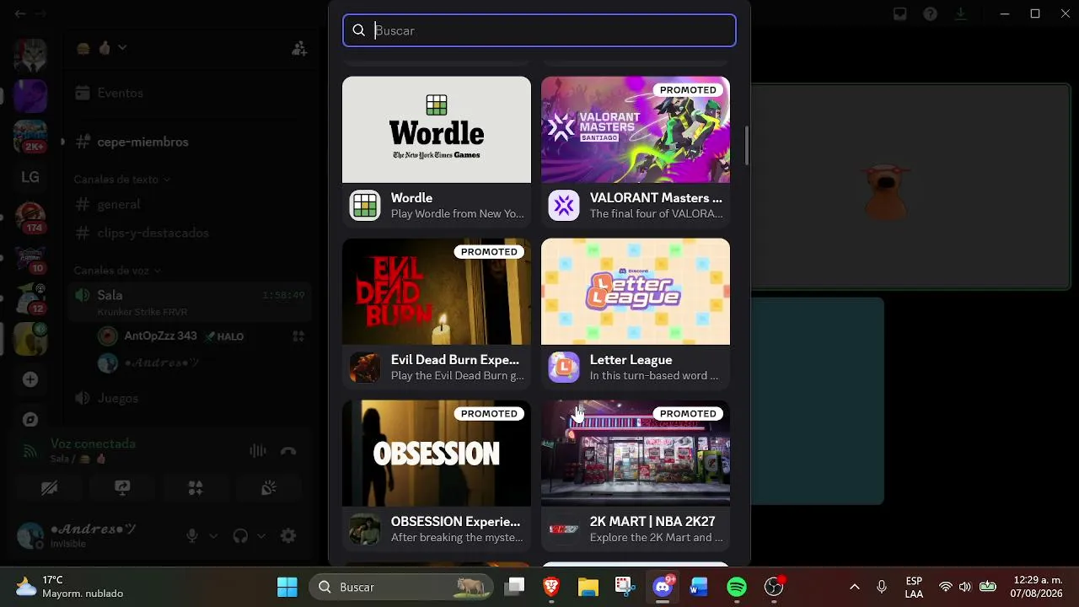Expand the cepe-miembros channel arrow
The image size is (1079, 607).
coord(62,142)
